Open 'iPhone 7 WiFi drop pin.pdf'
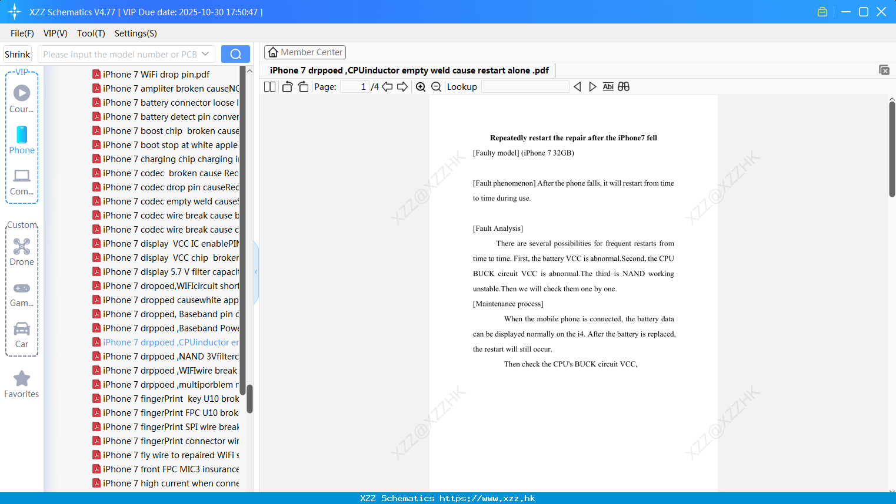This screenshot has width=896, height=504. point(156,75)
